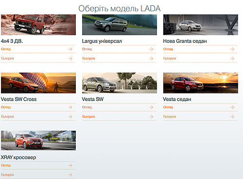Click the arrow in the Vesta SW Галерея row
243x179 pixels.
pos(151,117)
